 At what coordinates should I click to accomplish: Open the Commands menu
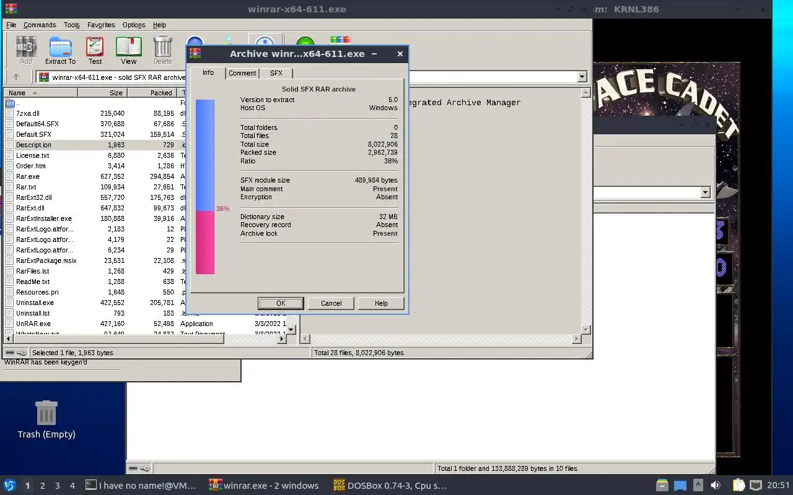click(x=40, y=25)
